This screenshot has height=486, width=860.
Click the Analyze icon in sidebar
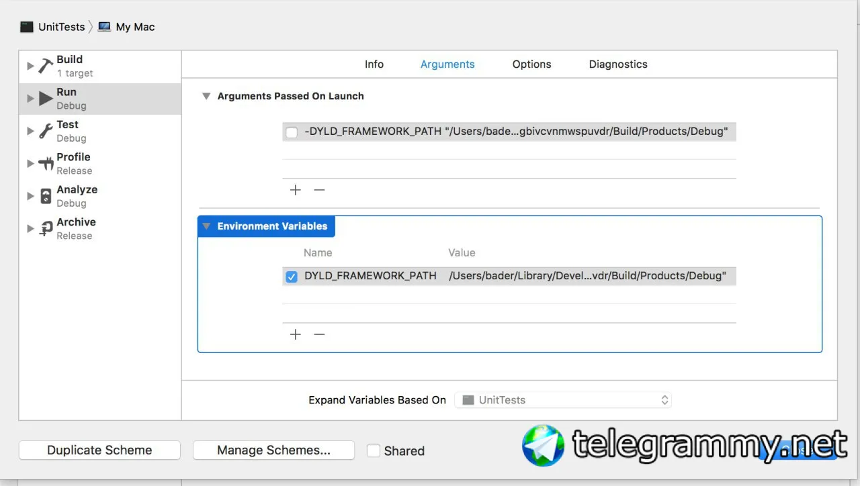[x=46, y=196]
